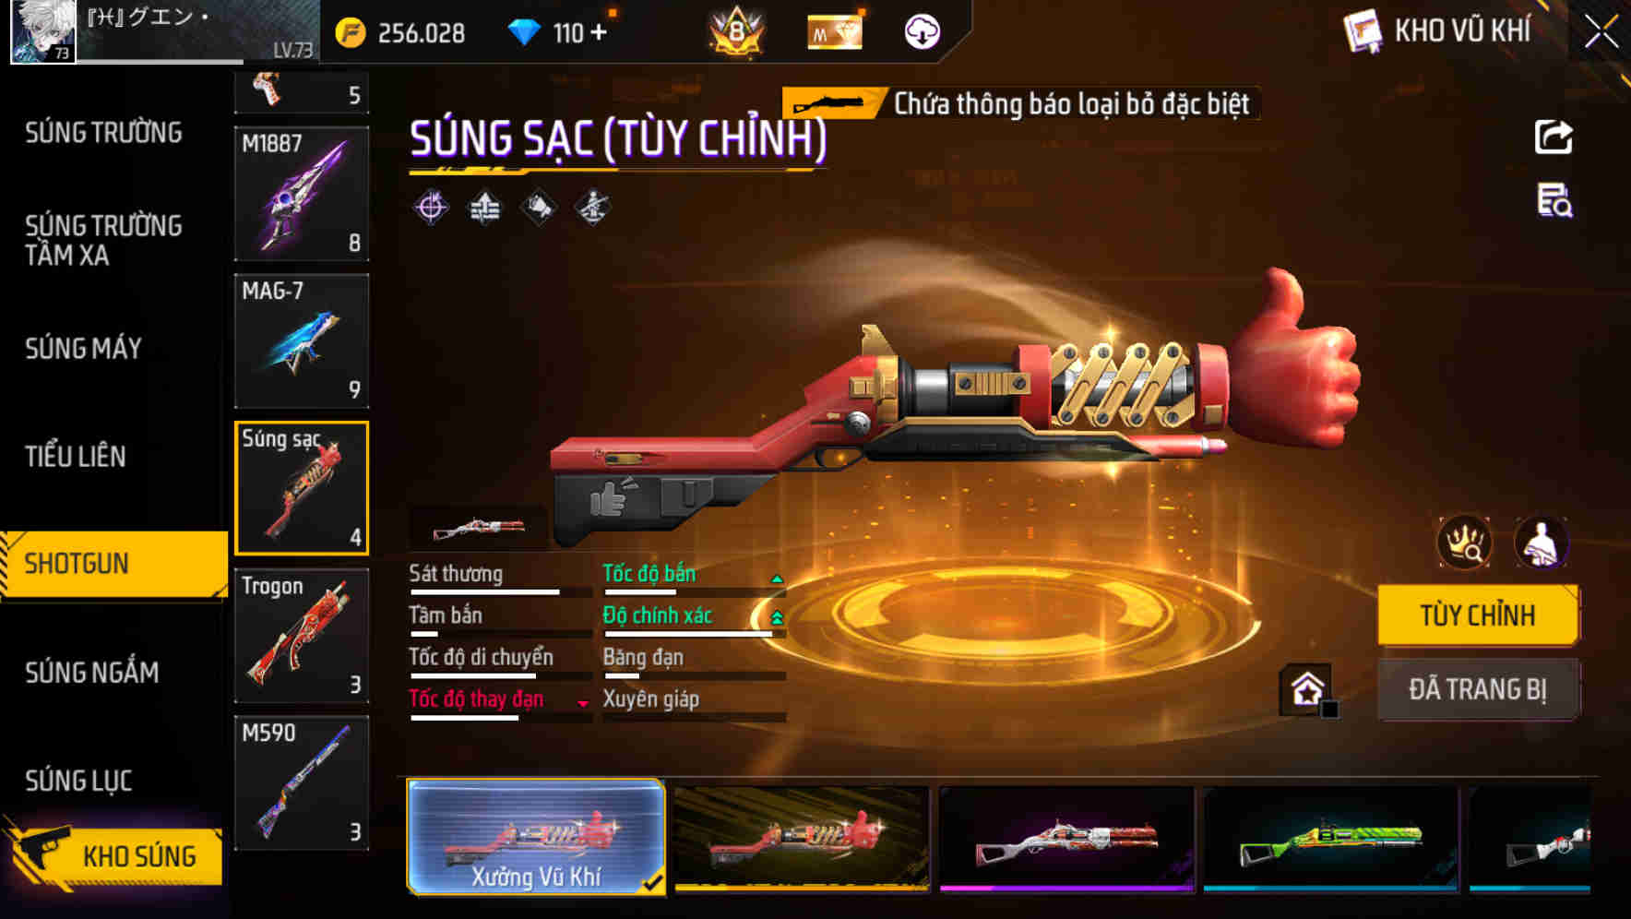
Task: Open the weapon details search icon
Action: 1554,201
